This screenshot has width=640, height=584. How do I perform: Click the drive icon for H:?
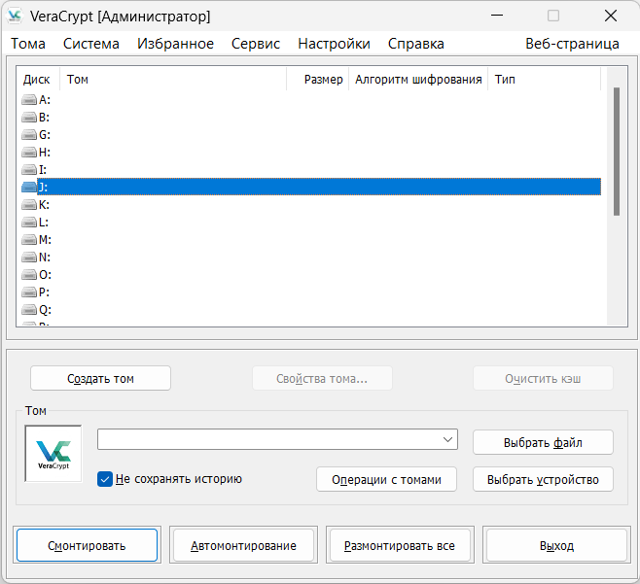coord(29,153)
